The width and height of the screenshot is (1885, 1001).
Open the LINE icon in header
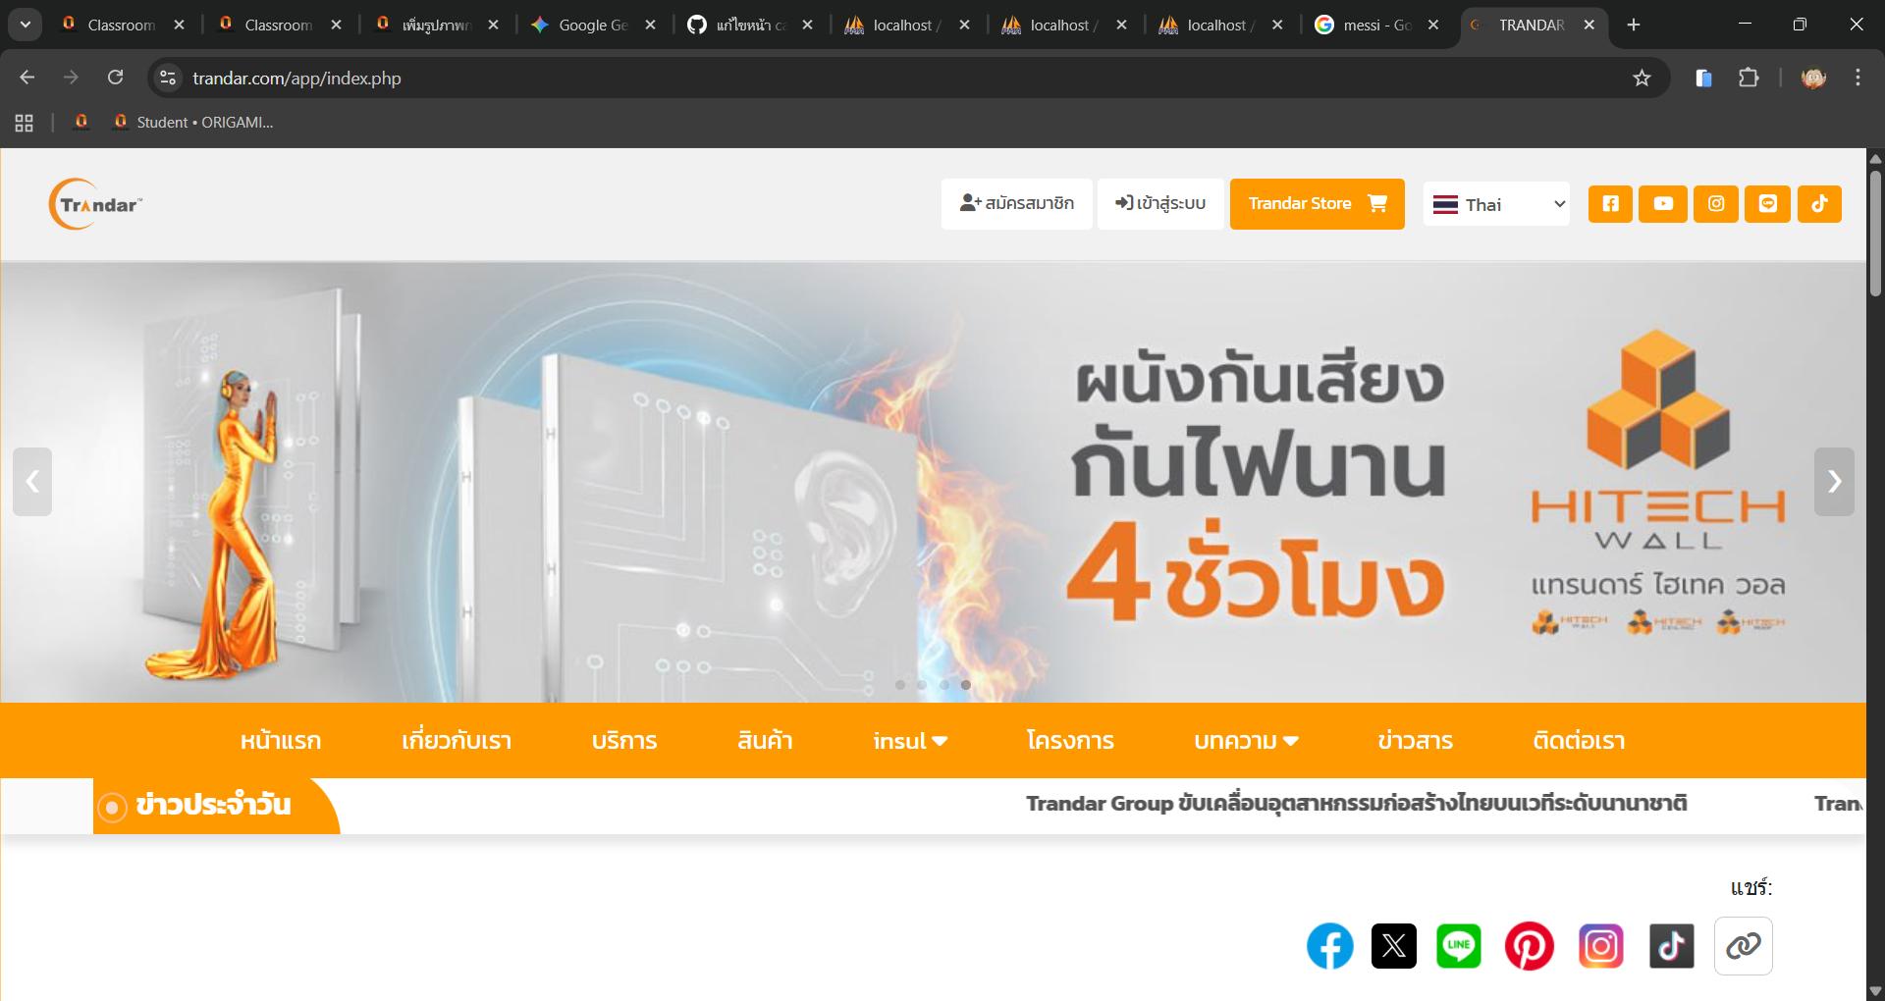1767,204
